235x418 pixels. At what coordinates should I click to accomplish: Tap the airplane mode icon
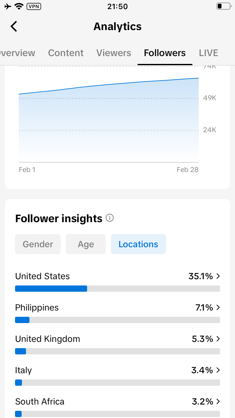point(8,6)
